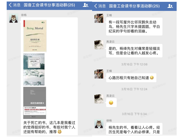This screenshot has height=138, width=180.
Task: Select 高凌云's sad emoji message bubble
Action: 111,103
